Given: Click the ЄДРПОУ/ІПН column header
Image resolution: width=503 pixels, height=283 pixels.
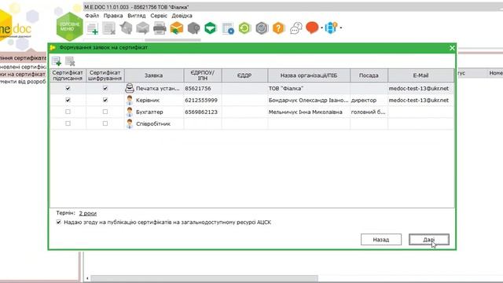Looking at the screenshot, I should coord(203,75).
